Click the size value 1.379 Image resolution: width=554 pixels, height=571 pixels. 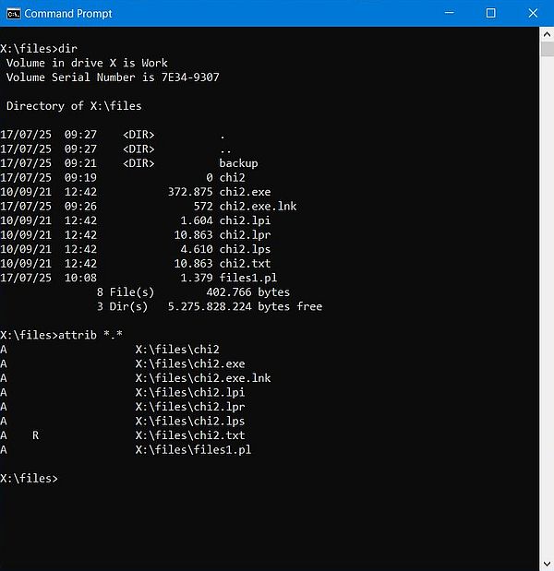[197, 278]
